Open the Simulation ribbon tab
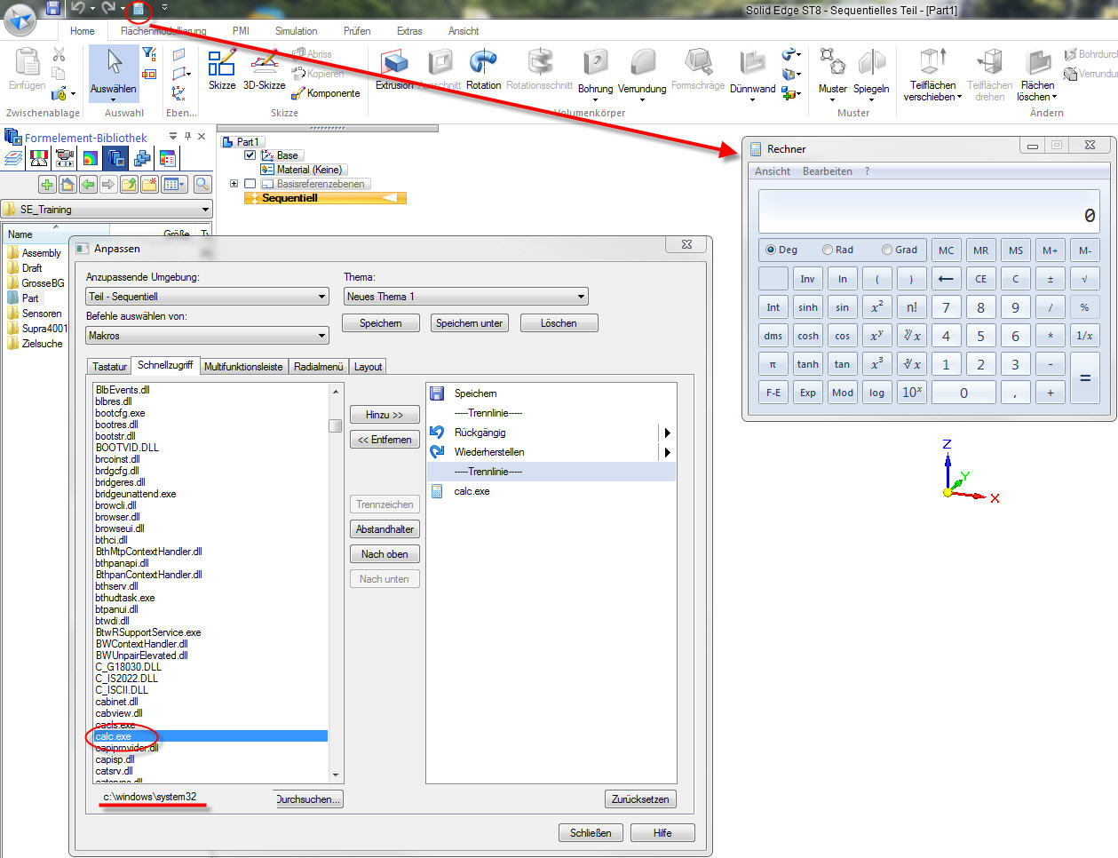Image resolution: width=1118 pixels, height=858 pixels. (297, 31)
